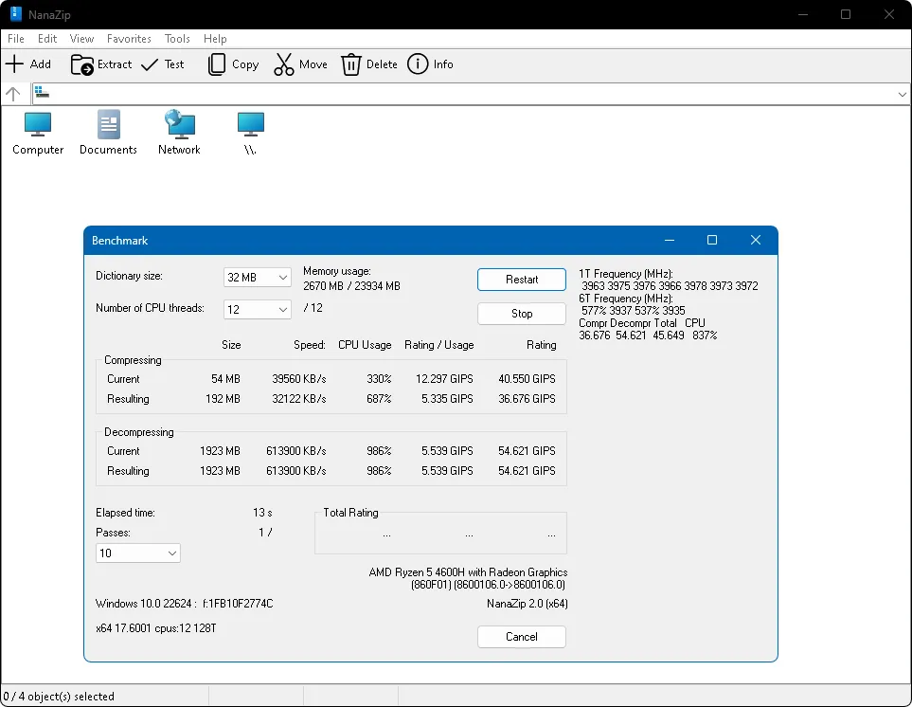Open the Tools menu
Screen dimensions: 912x707
point(177,39)
